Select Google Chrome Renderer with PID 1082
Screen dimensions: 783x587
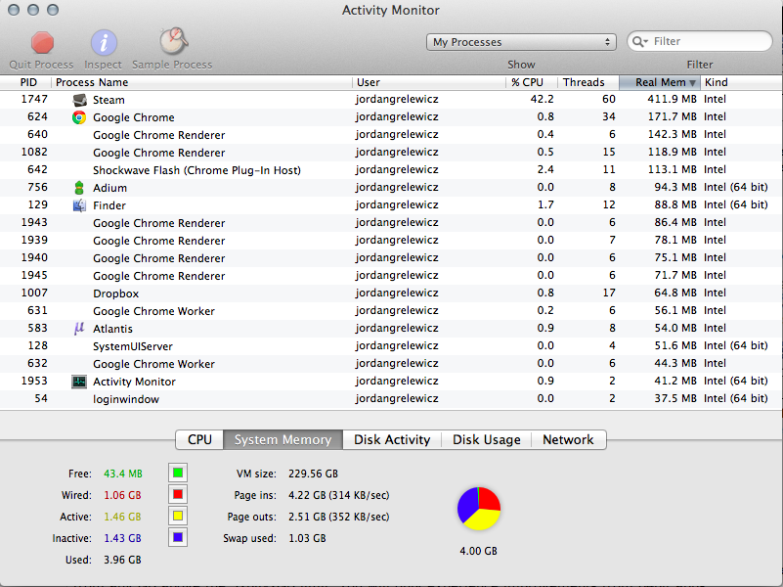[x=391, y=153]
